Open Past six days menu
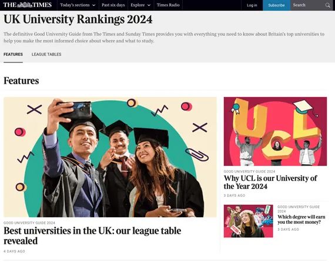The height and width of the screenshot is (262, 335). click(113, 5)
